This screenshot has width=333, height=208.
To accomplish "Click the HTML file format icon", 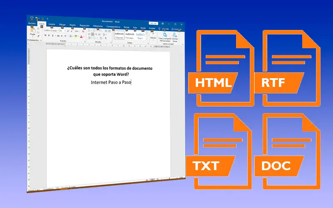I will 221,68.
